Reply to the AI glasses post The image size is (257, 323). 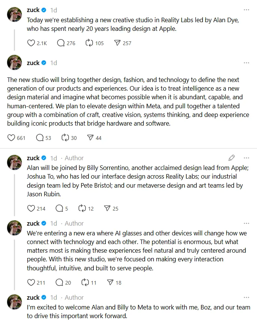pyautogui.click(x=59, y=282)
